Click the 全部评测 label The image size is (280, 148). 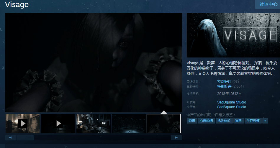tap(193, 86)
